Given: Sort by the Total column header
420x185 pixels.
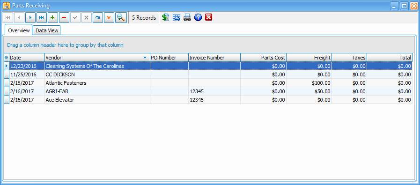Looking at the screenshot, I should pos(390,58).
